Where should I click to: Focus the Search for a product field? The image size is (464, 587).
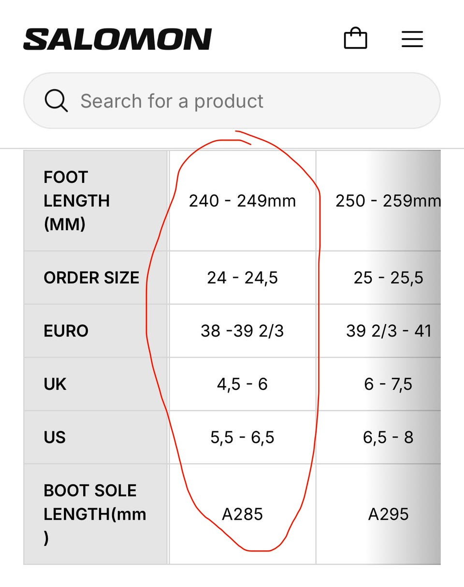(232, 101)
